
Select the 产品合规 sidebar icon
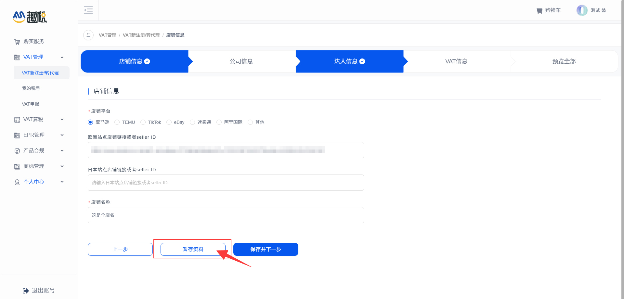(x=17, y=150)
